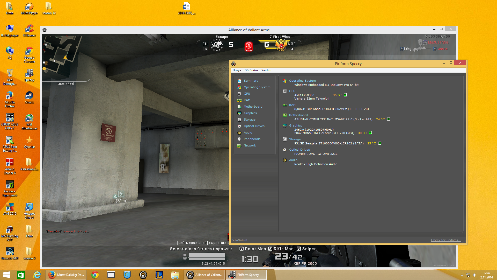Select Optical Drives in the sidebar
The width and height of the screenshot is (497, 280).
pos(254,126)
